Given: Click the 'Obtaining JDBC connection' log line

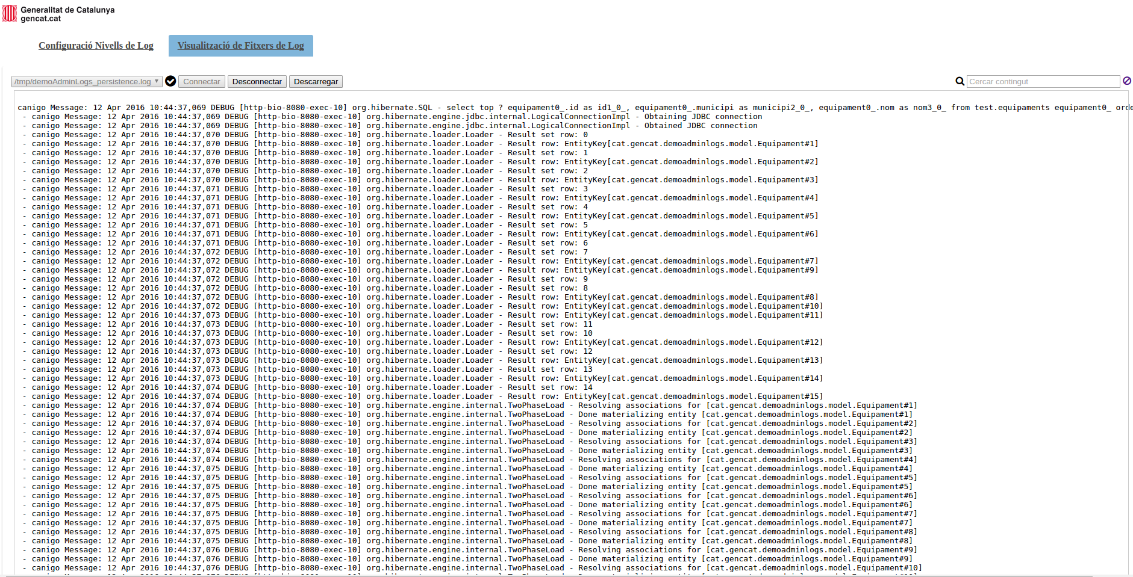Looking at the screenshot, I should 393,117.
